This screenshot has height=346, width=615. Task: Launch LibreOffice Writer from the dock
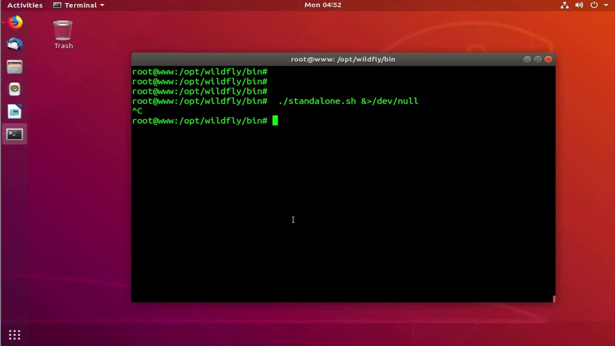pos(14,112)
